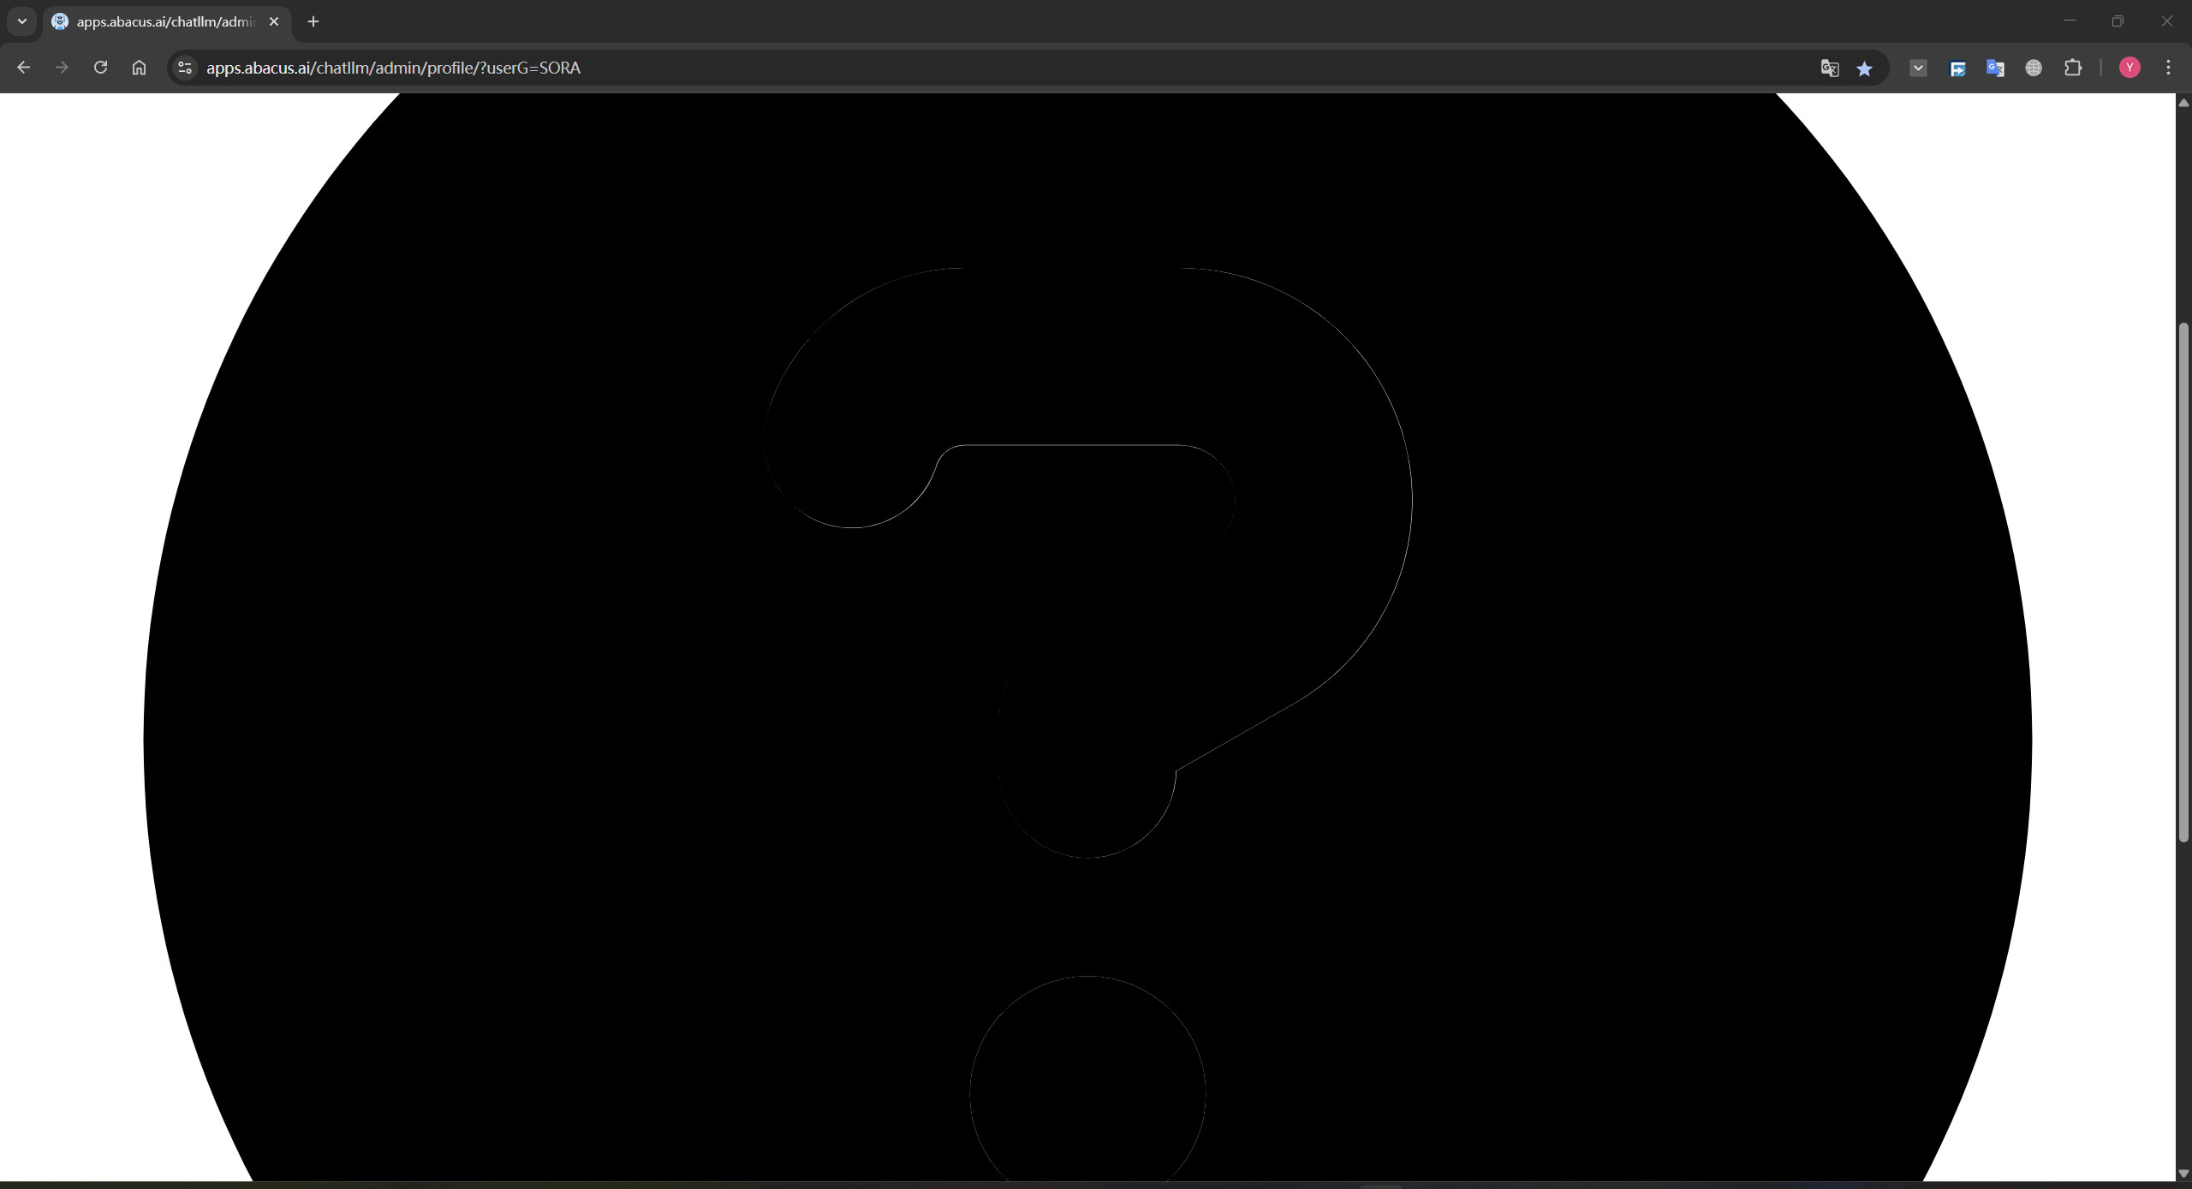The image size is (2192, 1189).
Task: Click the blue arrow window extension icon
Action: [x=1957, y=68]
